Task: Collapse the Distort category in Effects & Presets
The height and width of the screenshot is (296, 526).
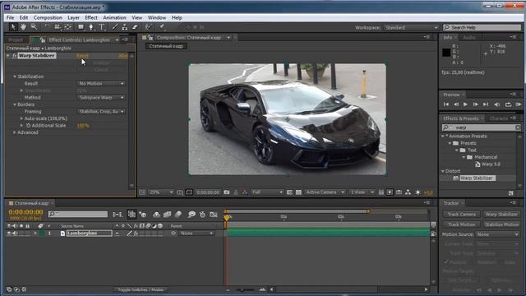Action: click(x=443, y=171)
